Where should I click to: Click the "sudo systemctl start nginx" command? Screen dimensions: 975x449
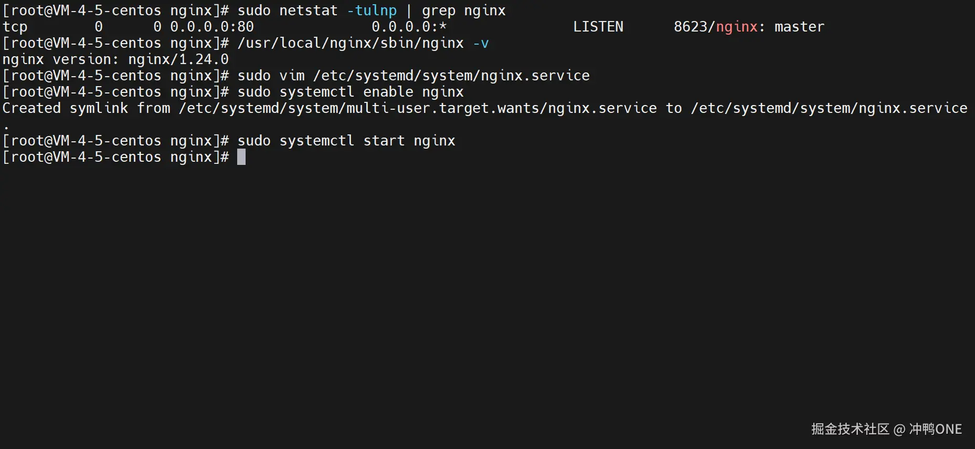coord(346,141)
